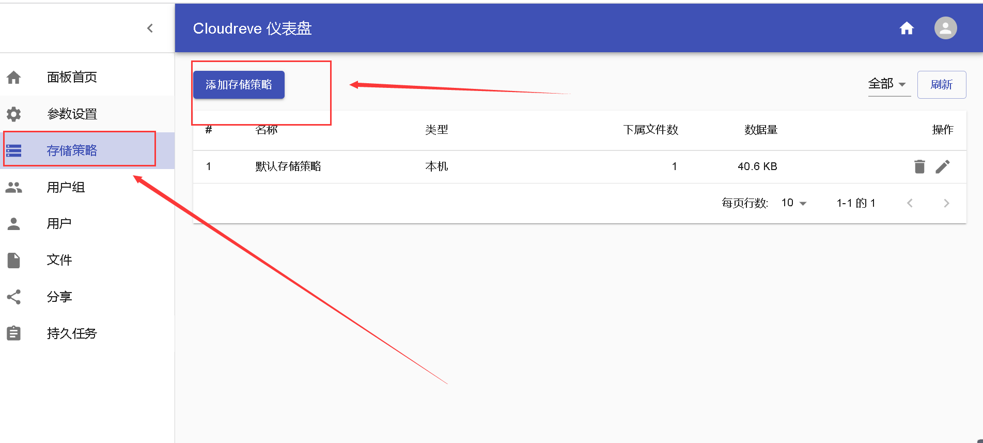This screenshot has width=983, height=443.
Task: Click the 持久任务 clipboard icon
Action: coord(14,333)
